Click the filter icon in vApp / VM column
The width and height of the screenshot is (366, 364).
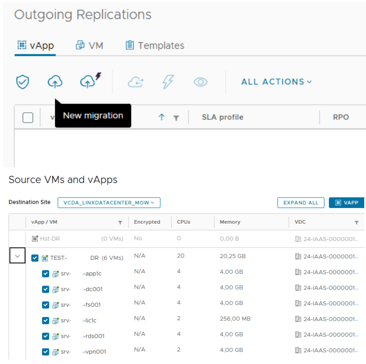click(x=120, y=222)
